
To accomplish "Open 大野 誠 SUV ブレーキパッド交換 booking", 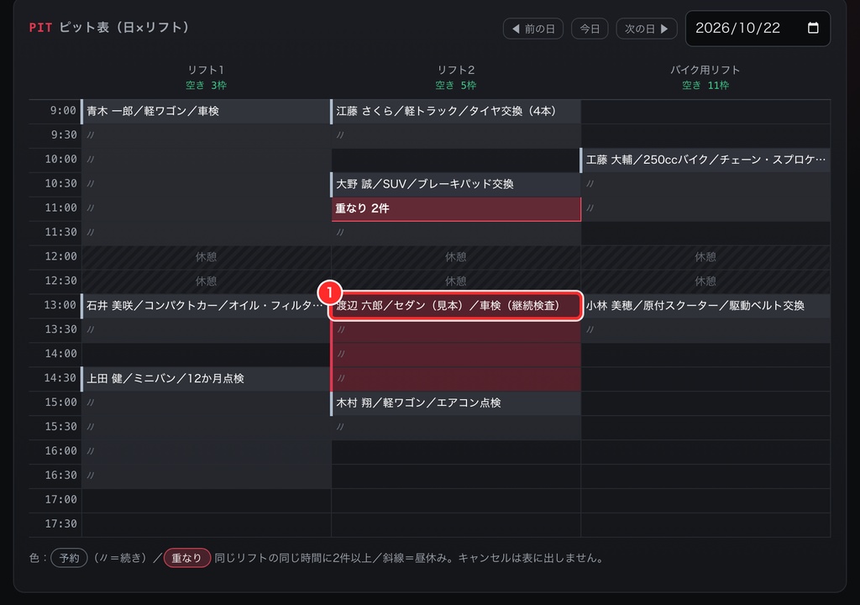I will tap(456, 185).
